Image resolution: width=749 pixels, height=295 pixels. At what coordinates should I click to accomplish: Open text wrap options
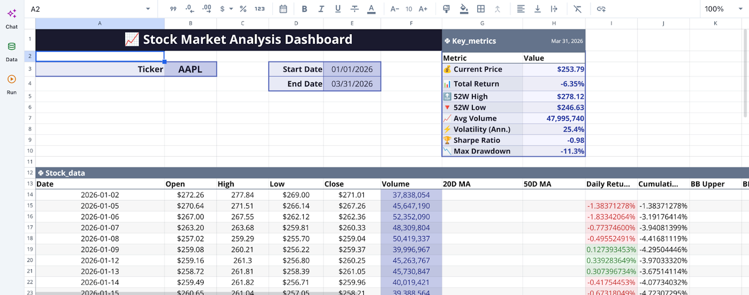point(554,9)
